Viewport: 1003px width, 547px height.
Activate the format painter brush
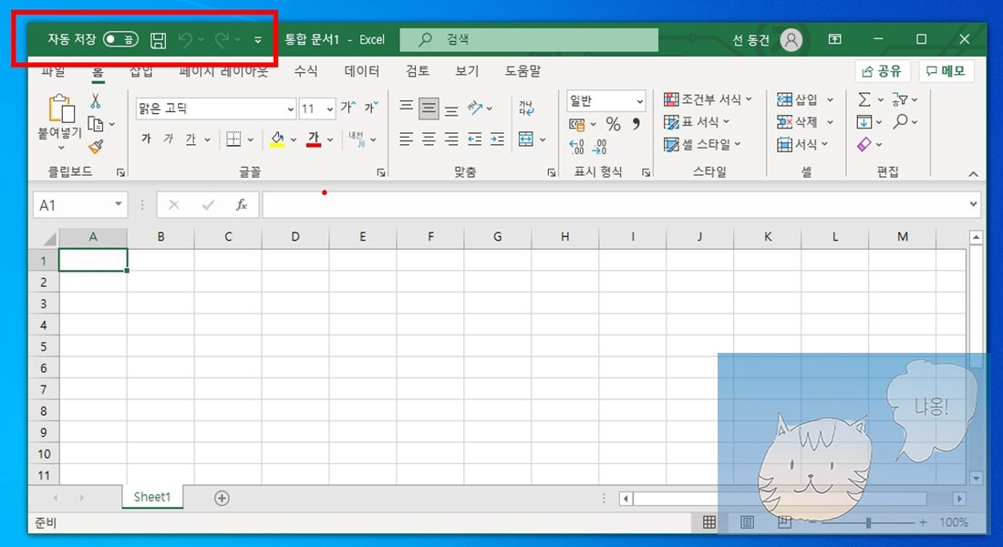(x=96, y=147)
